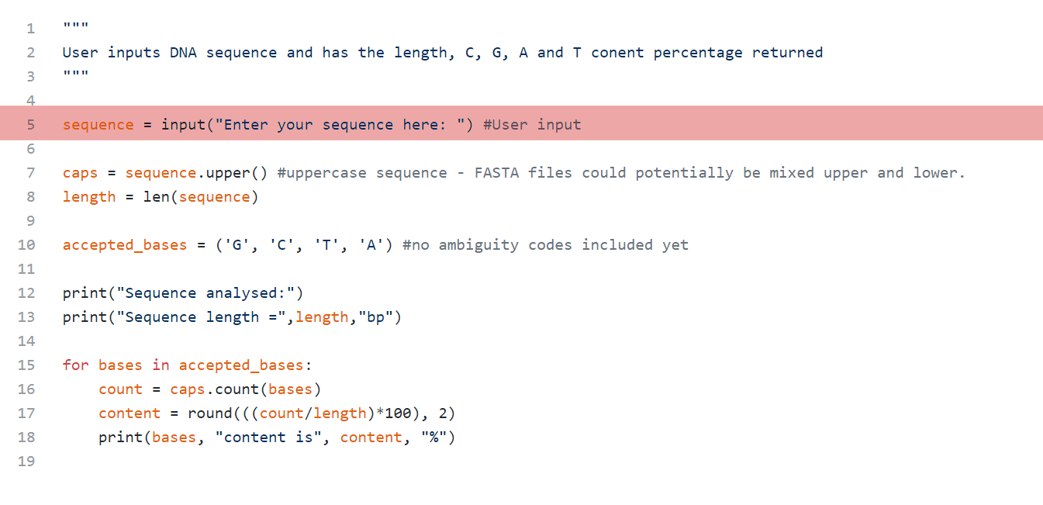Image resolution: width=1043 pixels, height=505 pixels.
Task: Click the '#User input' comment
Action: pos(532,125)
